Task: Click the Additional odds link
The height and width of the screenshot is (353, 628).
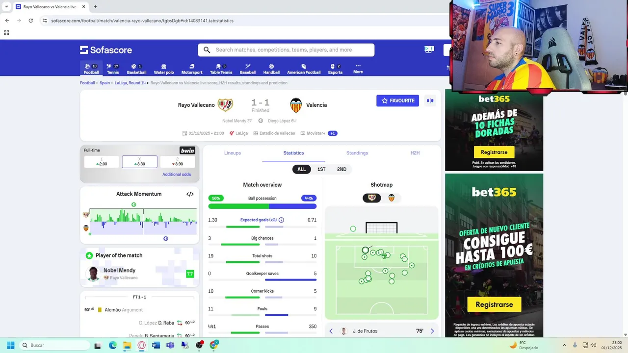Action: pos(177,175)
